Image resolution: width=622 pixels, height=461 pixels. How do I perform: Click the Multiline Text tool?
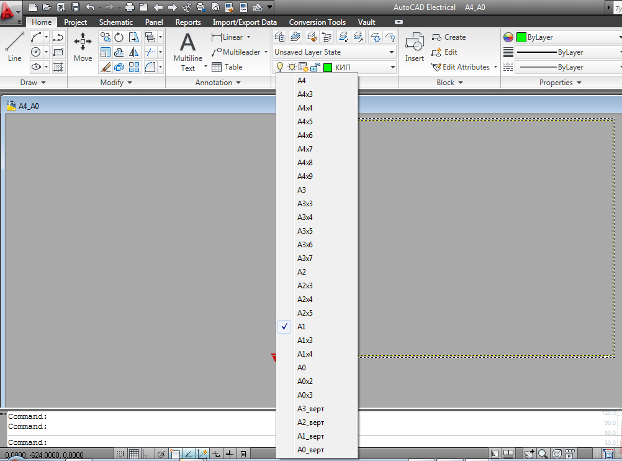point(187,52)
